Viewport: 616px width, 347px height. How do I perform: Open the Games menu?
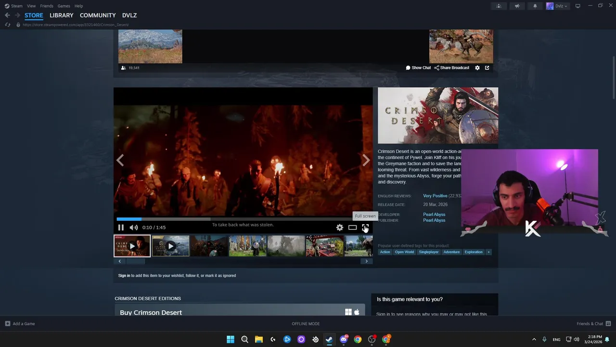click(64, 6)
